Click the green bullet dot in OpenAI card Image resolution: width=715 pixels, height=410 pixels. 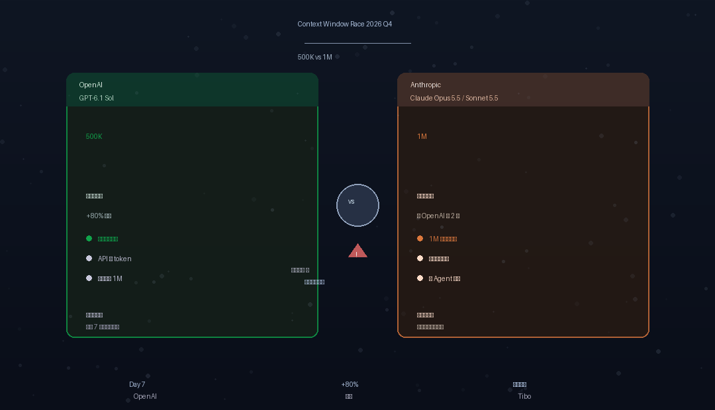click(89, 238)
